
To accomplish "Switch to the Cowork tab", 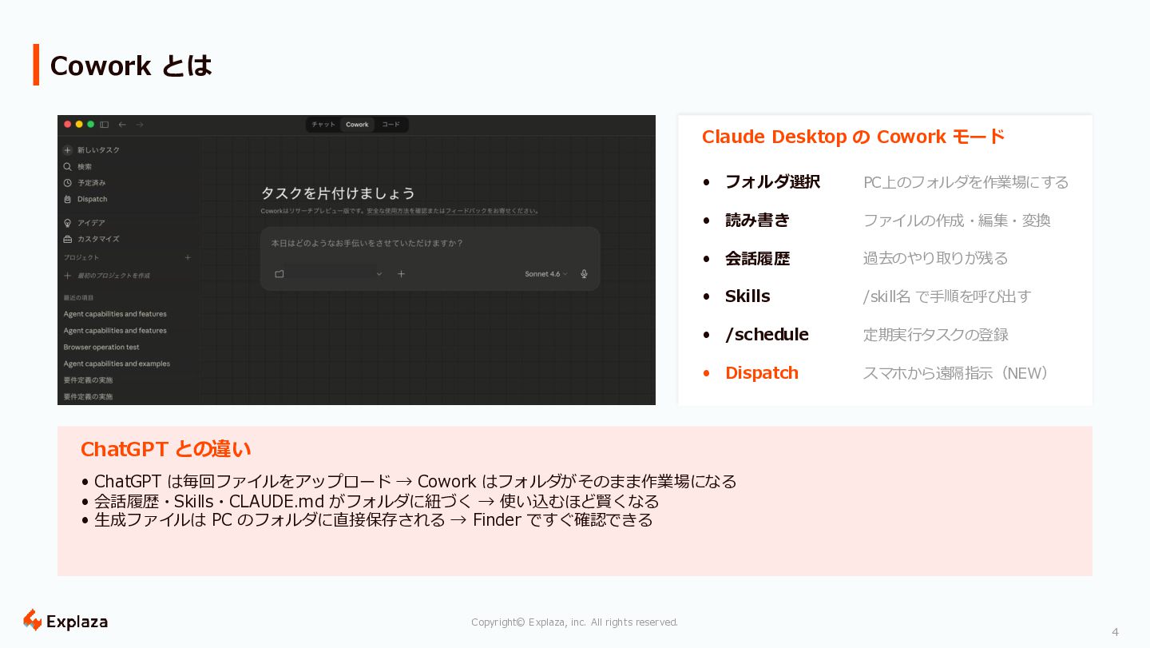I will (357, 125).
